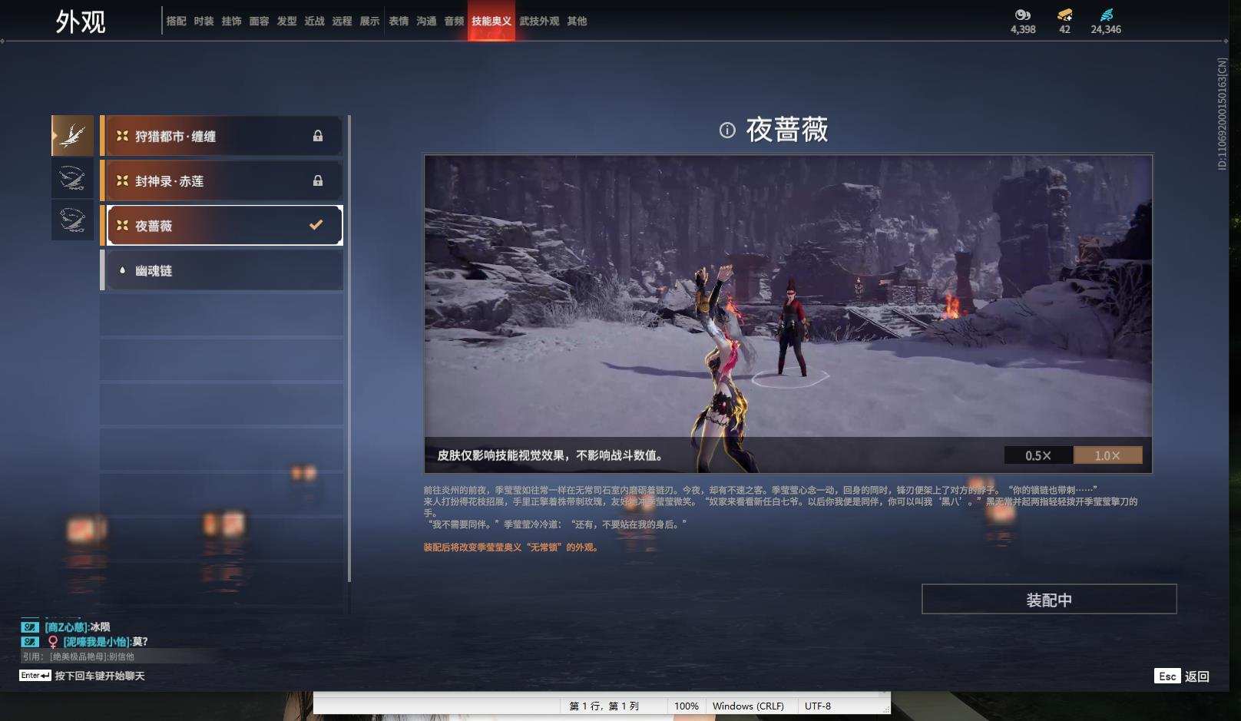Click Windows (CRLF) in the editor status bar
This screenshot has width=1241, height=721.
tap(748, 706)
